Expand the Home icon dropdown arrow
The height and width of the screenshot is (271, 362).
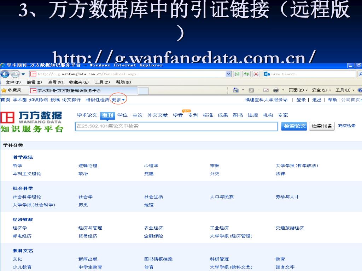(x=243, y=90)
